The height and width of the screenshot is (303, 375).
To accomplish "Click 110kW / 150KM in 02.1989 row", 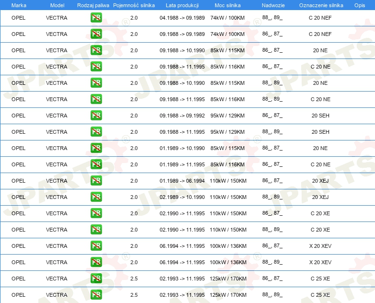I will [x=228, y=197].
